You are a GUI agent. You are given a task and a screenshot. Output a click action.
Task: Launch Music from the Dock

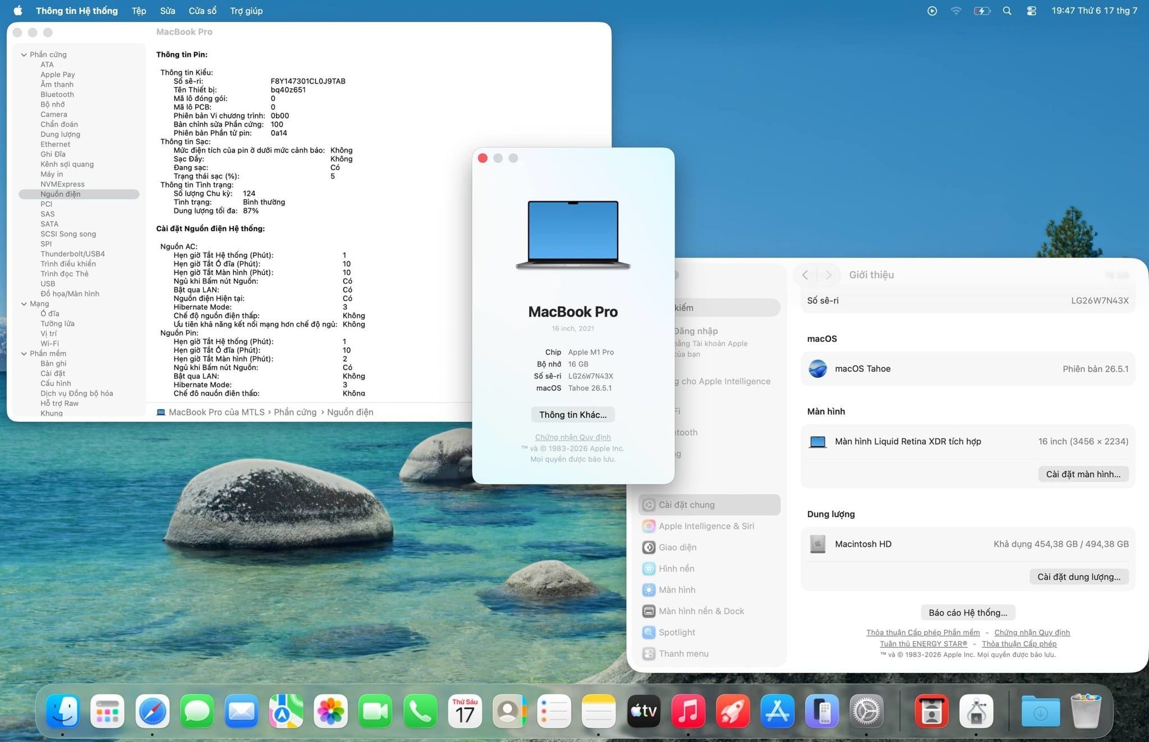pos(688,711)
